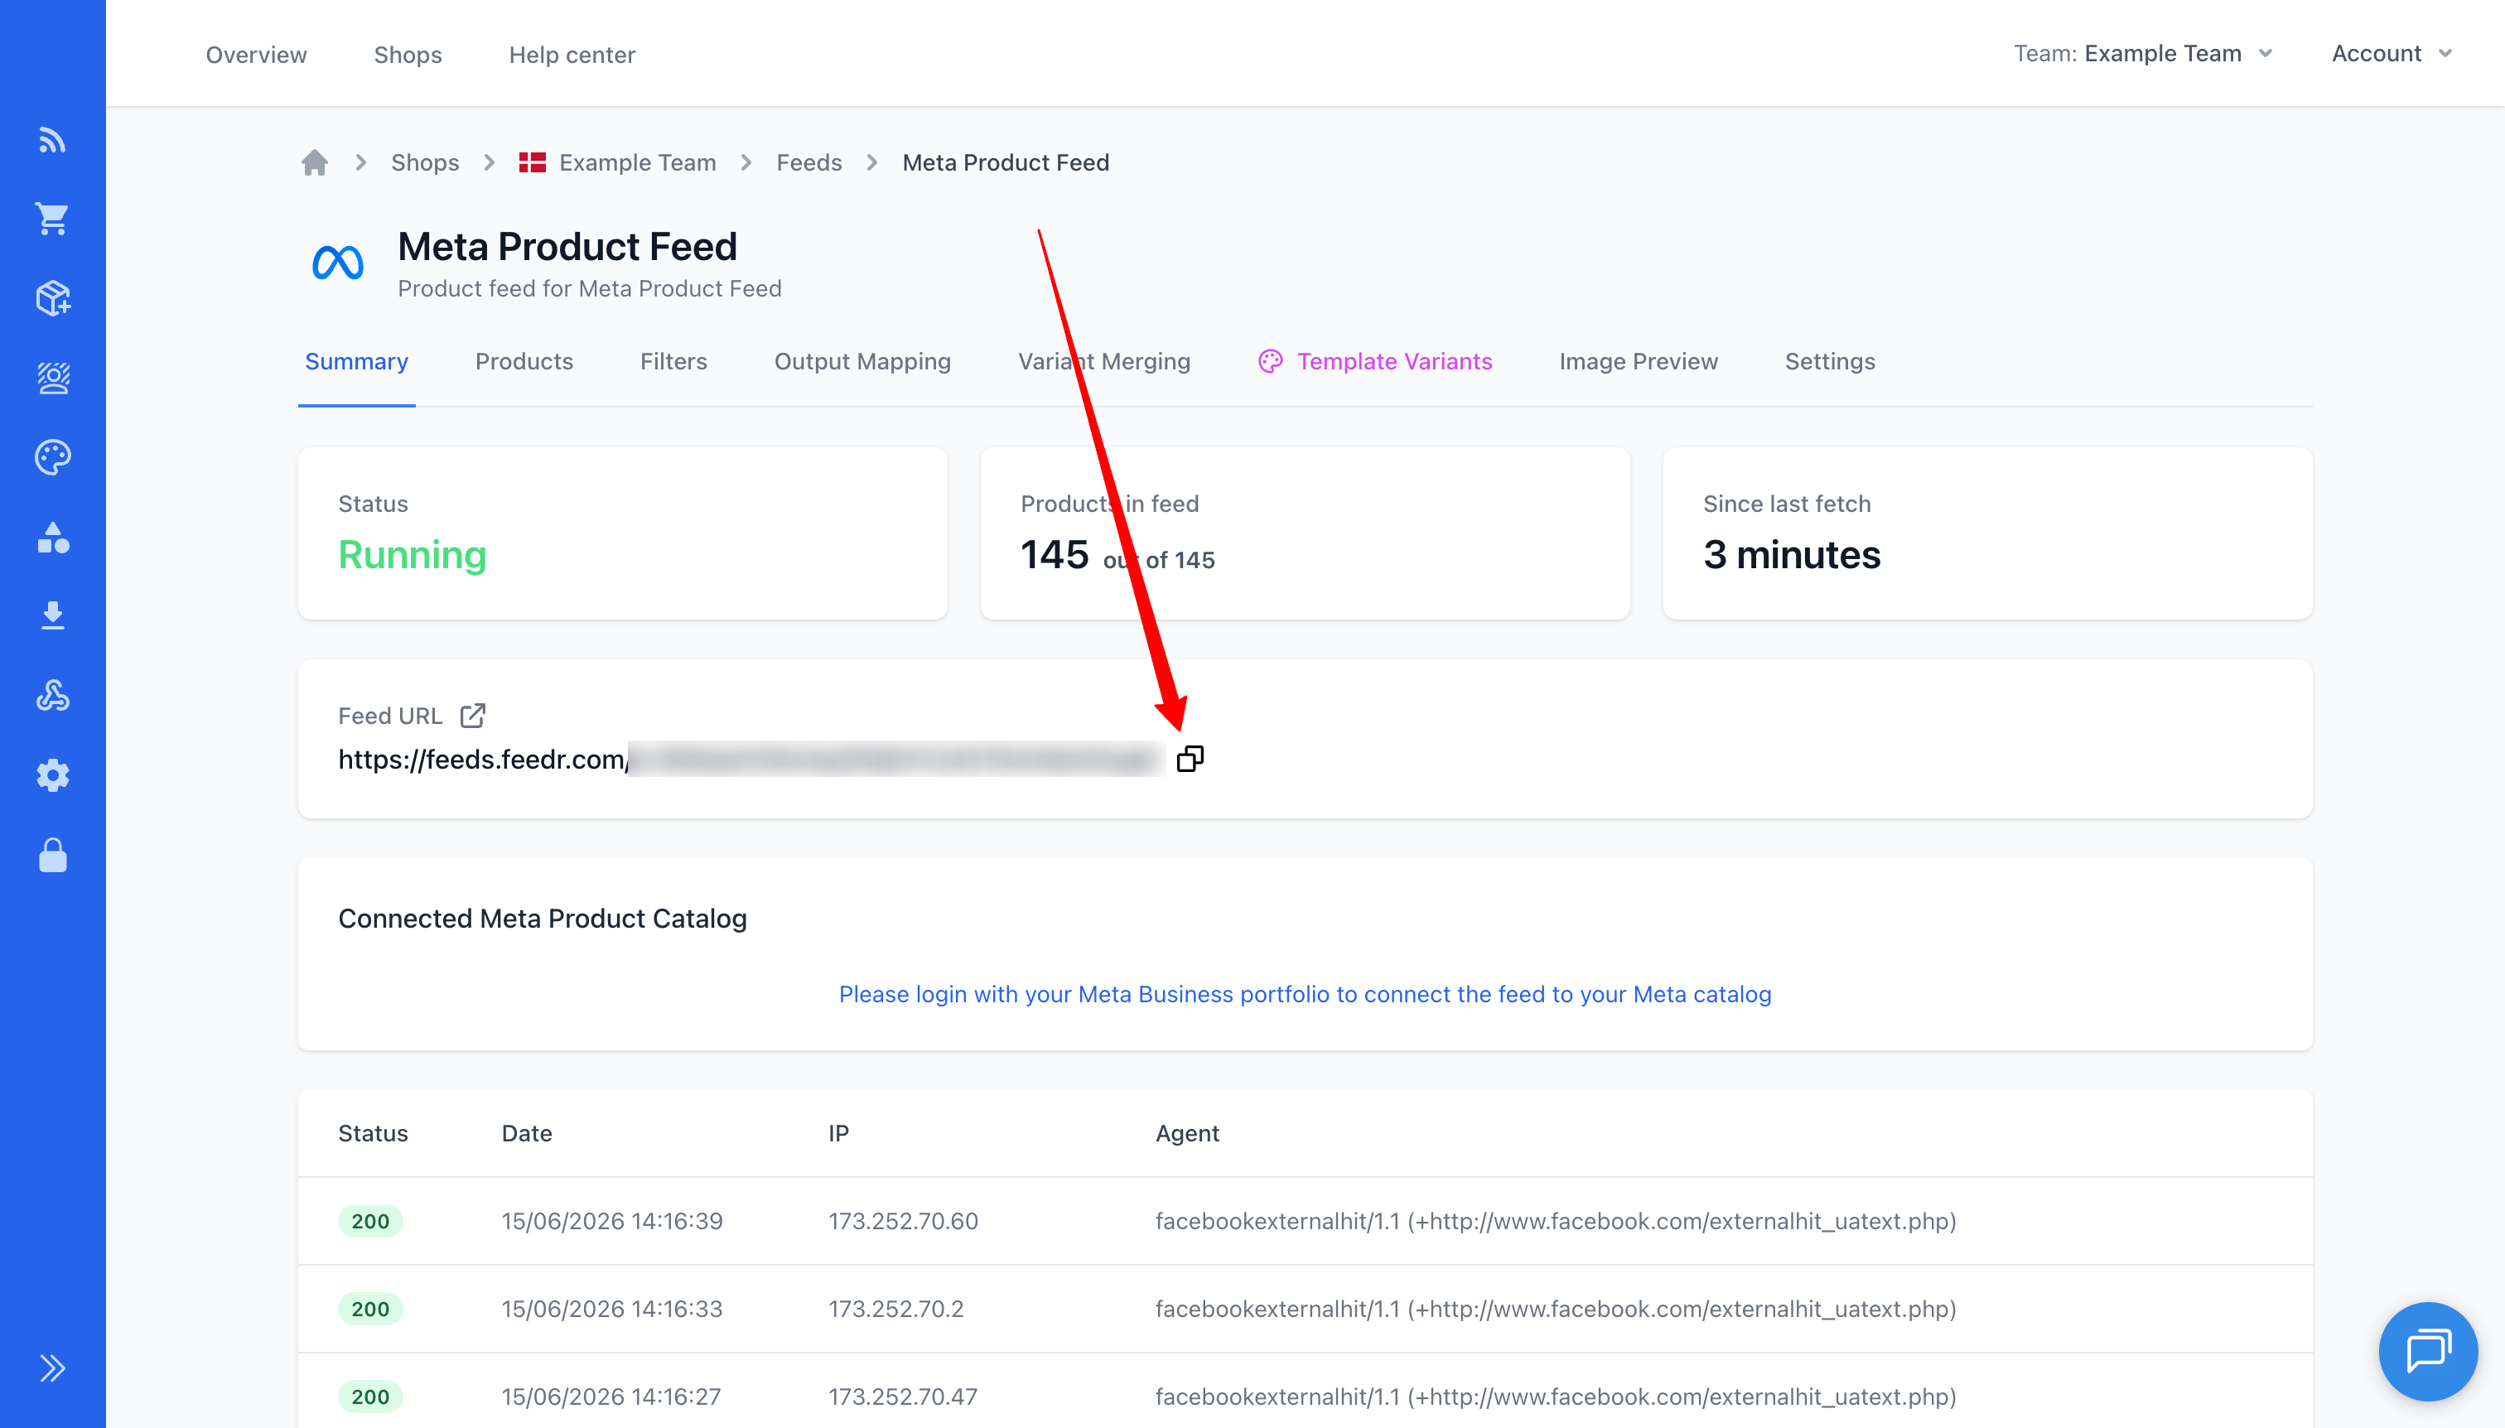Open the Account dropdown menu
The image size is (2505, 1428).
pyautogui.click(x=2392, y=53)
